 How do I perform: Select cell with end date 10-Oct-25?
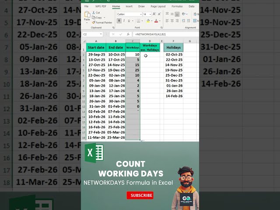click(116, 54)
